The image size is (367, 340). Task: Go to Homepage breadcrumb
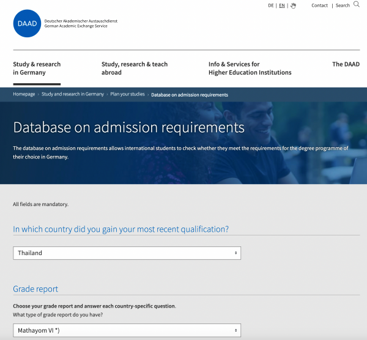pyautogui.click(x=24, y=95)
